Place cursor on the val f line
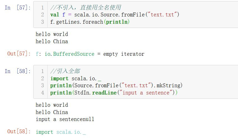 pyautogui.click(x=115, y=15)
